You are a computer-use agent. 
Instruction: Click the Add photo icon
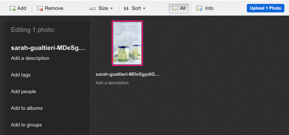pos(12,8)
